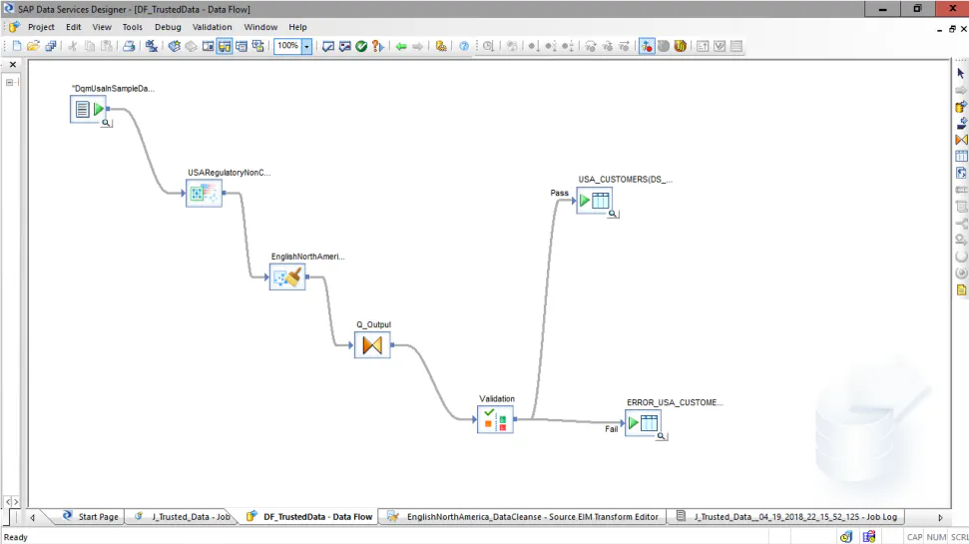Open the Validation menu
969x544 pixels.
[x=212, y=27]
